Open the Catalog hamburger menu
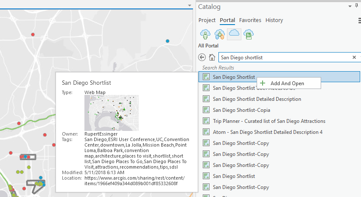Screen dimensions: 361x197 (359, 20)
